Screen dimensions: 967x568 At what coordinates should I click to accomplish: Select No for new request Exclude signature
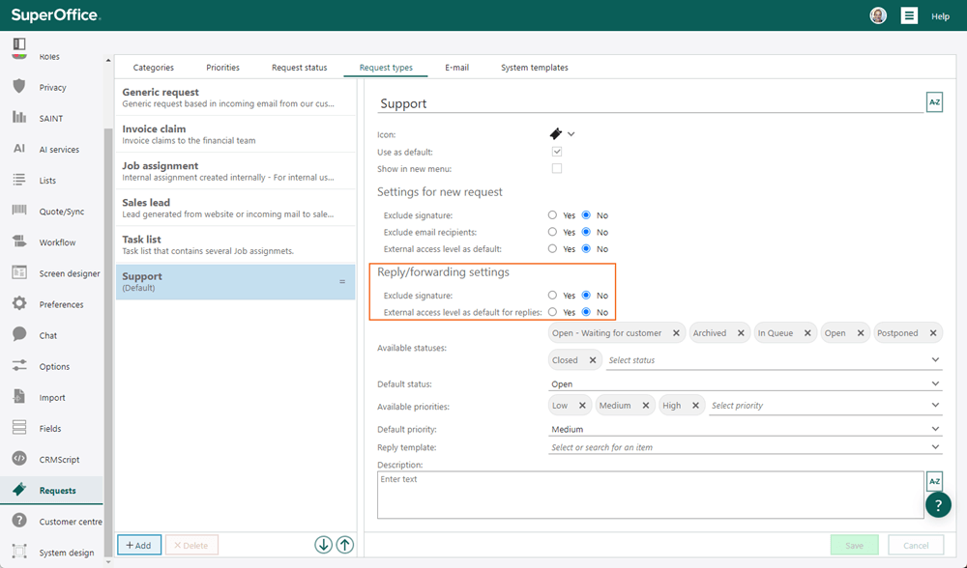[586, 215]
